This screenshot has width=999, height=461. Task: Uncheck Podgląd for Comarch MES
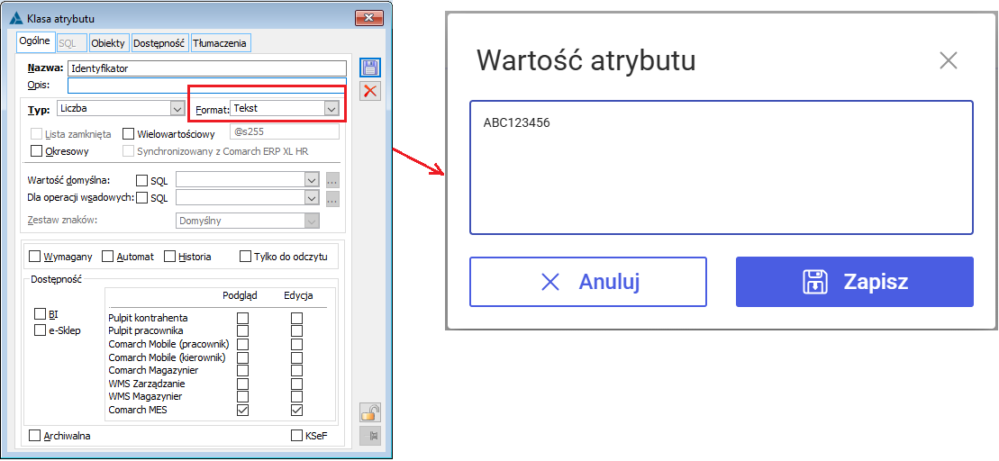pos(242,411)
